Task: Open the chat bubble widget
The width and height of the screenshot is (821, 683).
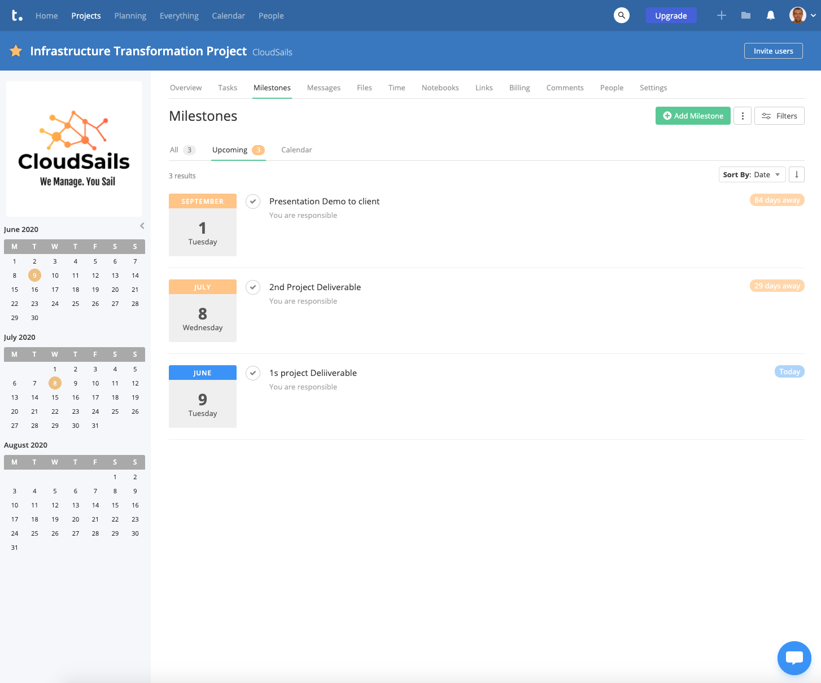Action: (x=794, y=658)
